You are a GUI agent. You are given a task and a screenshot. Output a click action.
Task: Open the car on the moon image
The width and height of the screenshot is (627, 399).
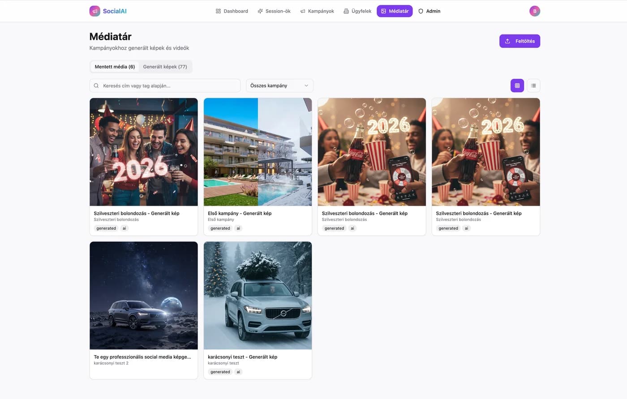(x=144, y=296)
